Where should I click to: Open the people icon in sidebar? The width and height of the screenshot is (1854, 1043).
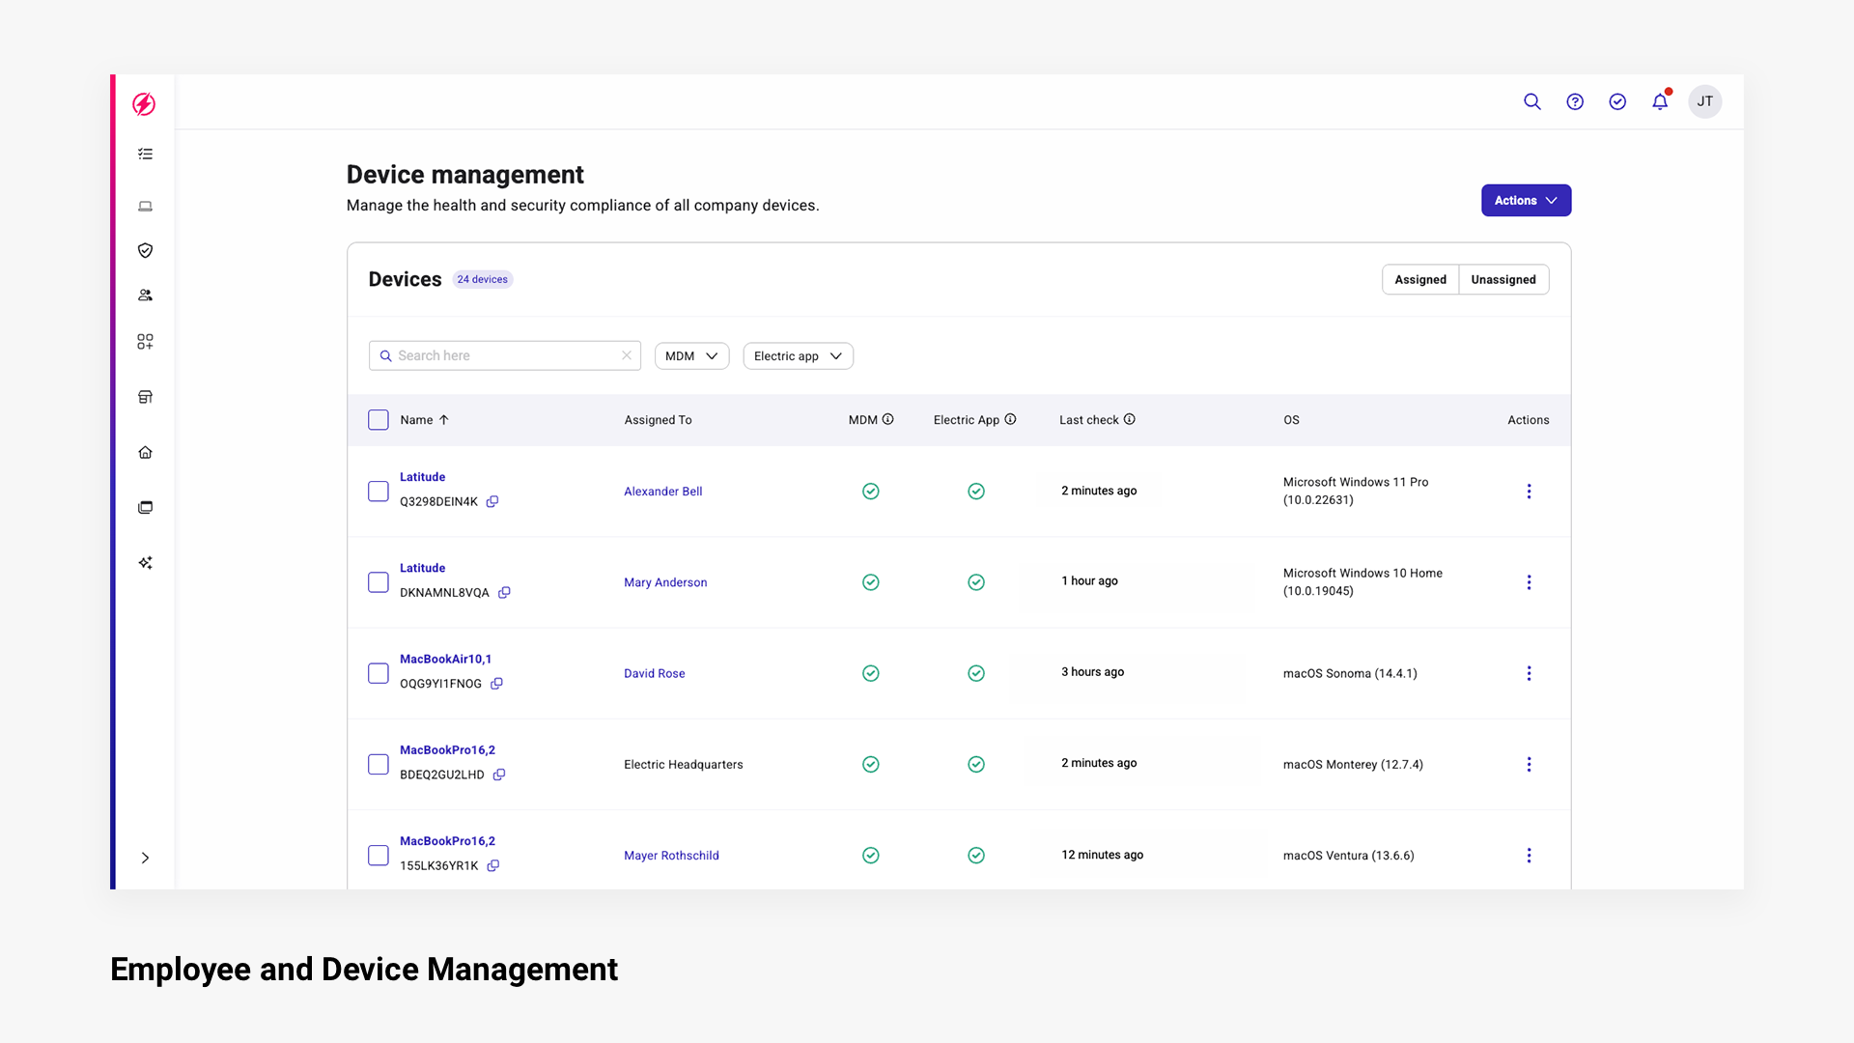(x=145, y=296)
